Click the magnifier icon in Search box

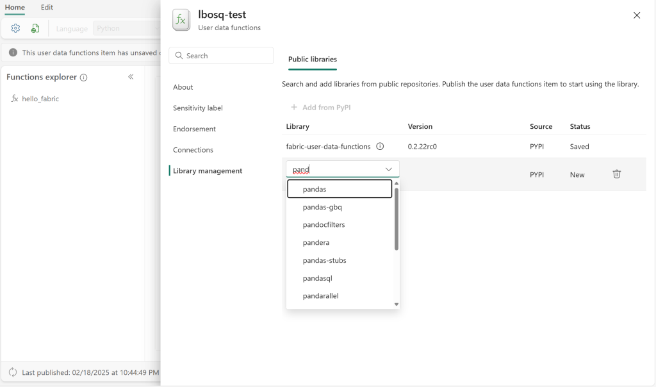[179, 56]
